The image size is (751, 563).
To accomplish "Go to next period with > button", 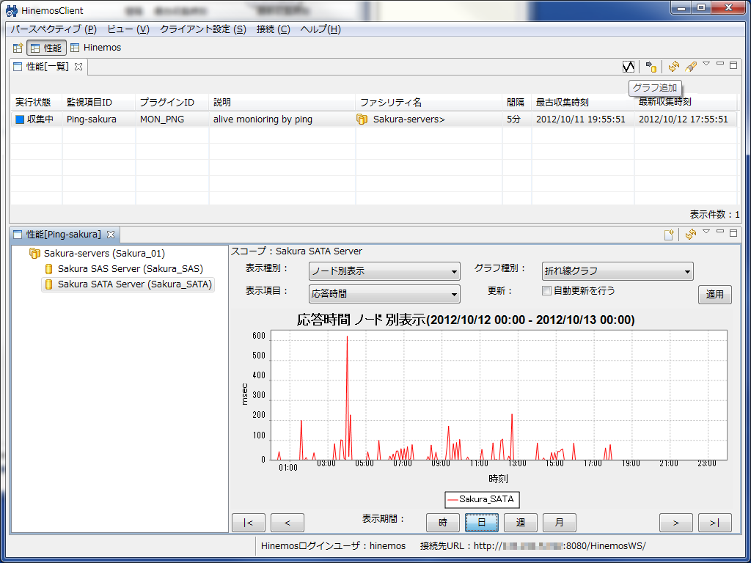I will 675,523.
